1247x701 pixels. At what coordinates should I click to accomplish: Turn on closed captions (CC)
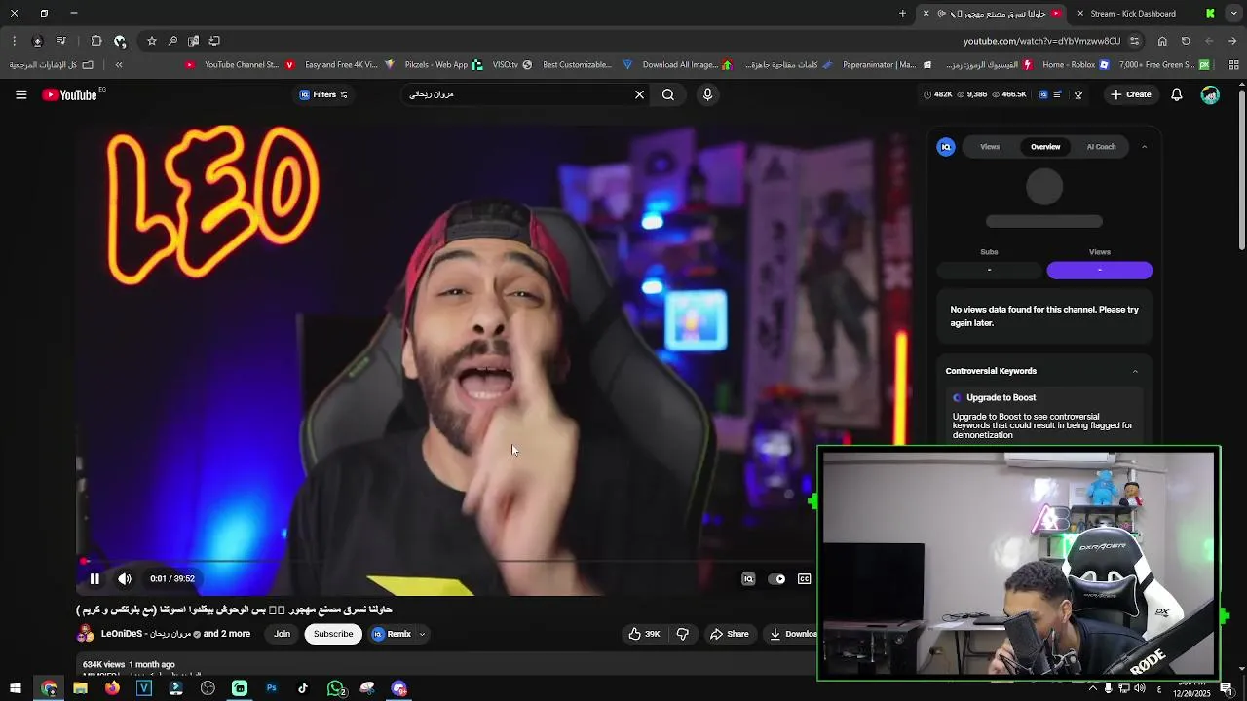[x=805, y=578]
